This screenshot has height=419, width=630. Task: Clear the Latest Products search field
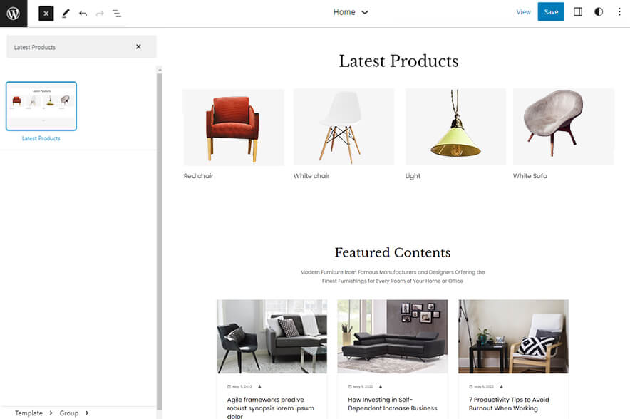pyautogui.click(x=138, y=47)
